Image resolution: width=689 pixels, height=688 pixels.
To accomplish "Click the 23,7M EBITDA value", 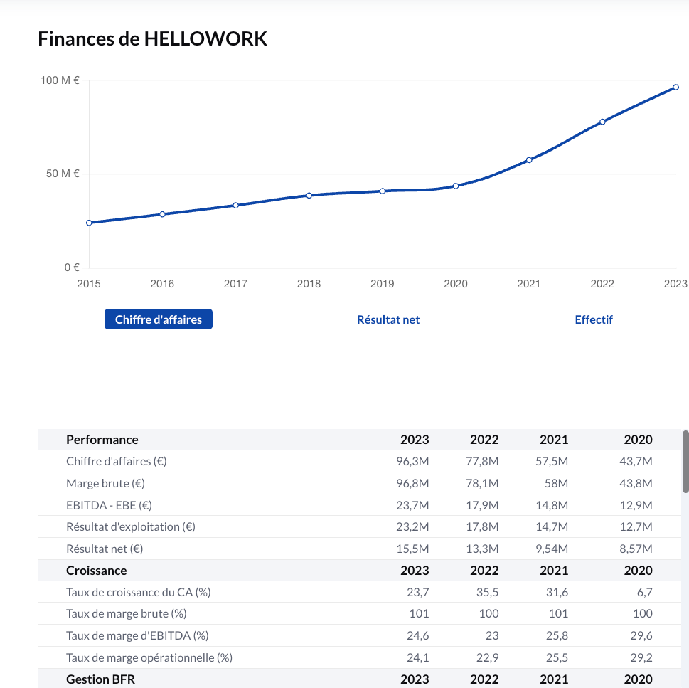I will 412,505.
